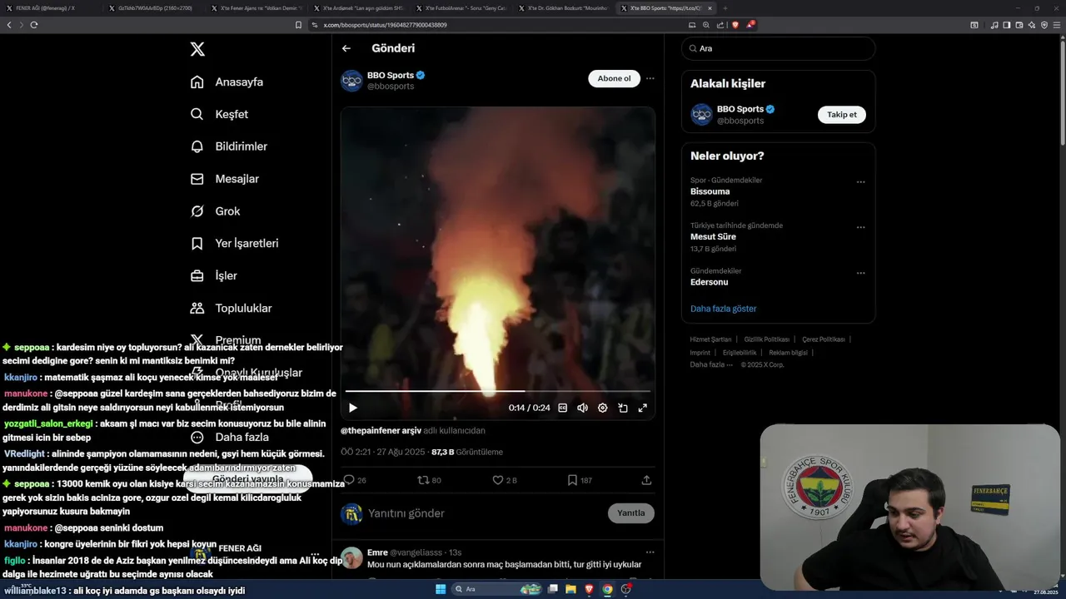Click Daha fazla göster link
This screenshot has width=1066, height=599.
723,309
